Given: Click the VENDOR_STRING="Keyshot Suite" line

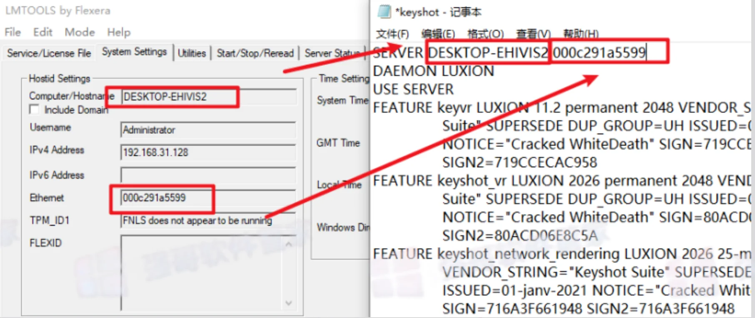Looking at the screenshot, I should click(596, 272).
